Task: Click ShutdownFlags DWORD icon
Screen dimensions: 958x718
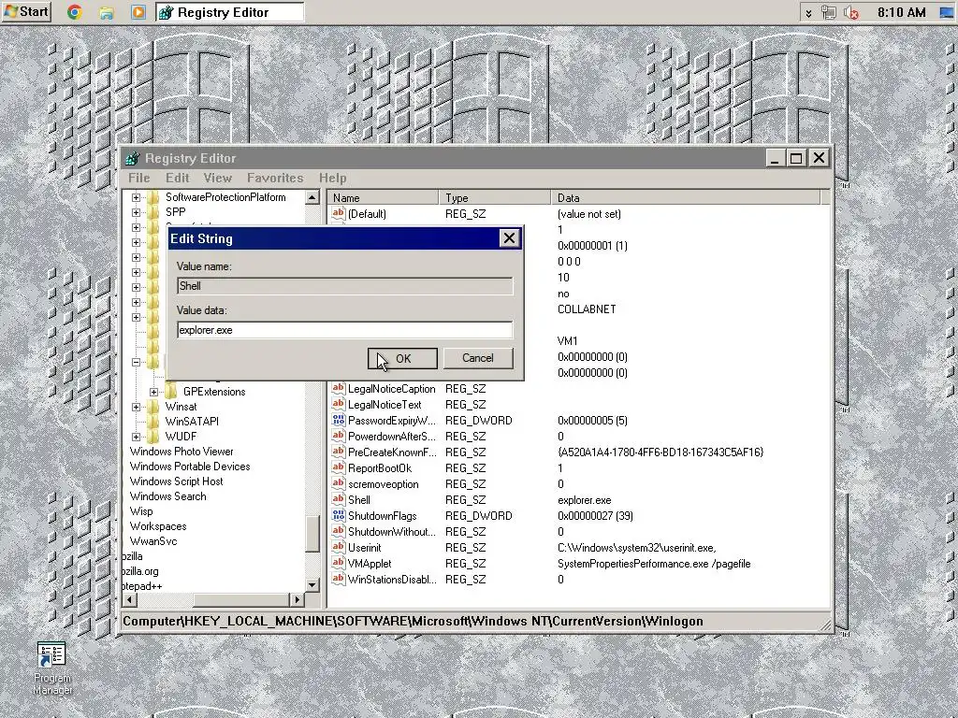Action: (x=339, y=515)
